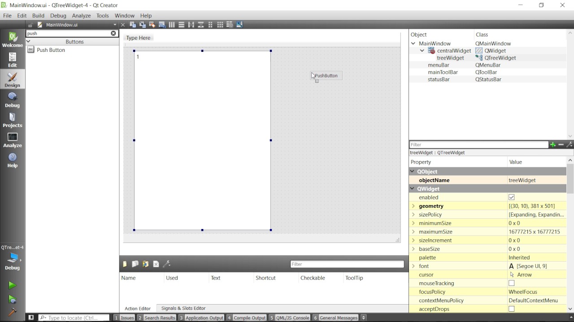This screenshot has height=322, width=574.
Task: Collapse the QObject property group
Action: tap(413, 171)
